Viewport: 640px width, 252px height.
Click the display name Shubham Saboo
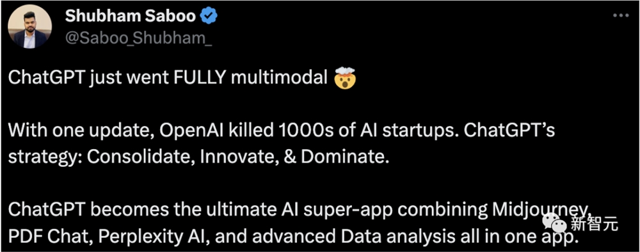pos(130,17)
